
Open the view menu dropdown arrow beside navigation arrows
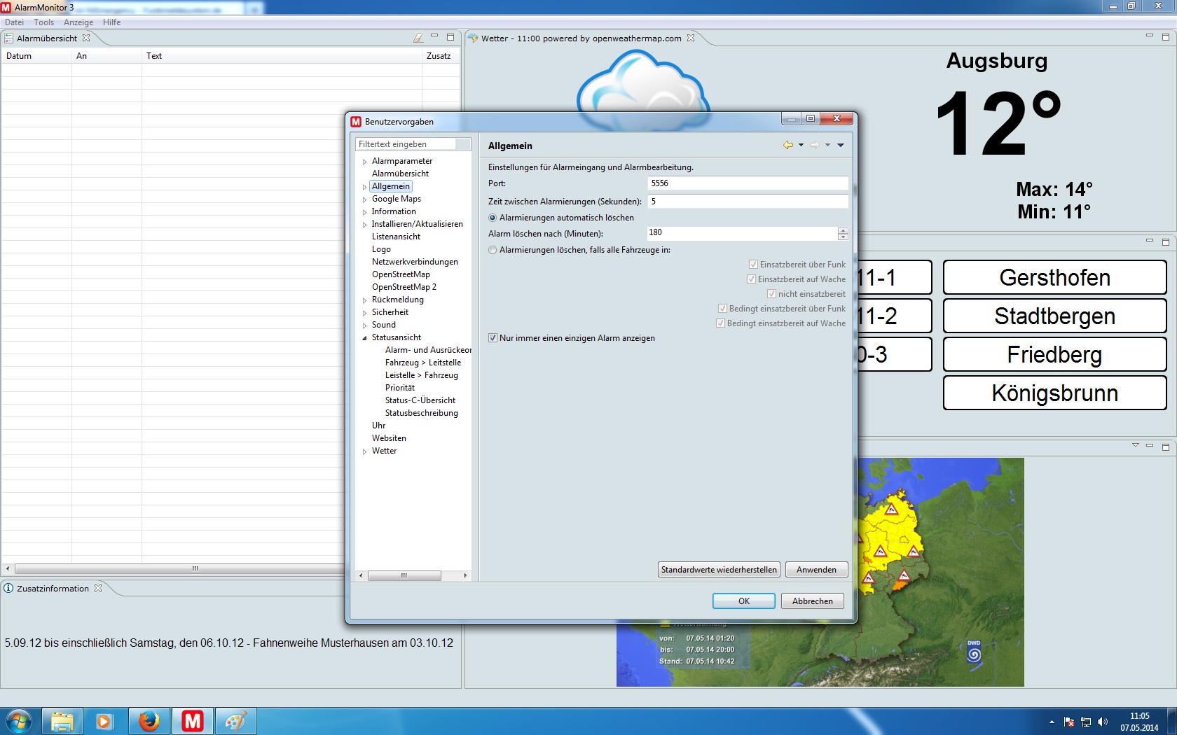tap(840, 145)
